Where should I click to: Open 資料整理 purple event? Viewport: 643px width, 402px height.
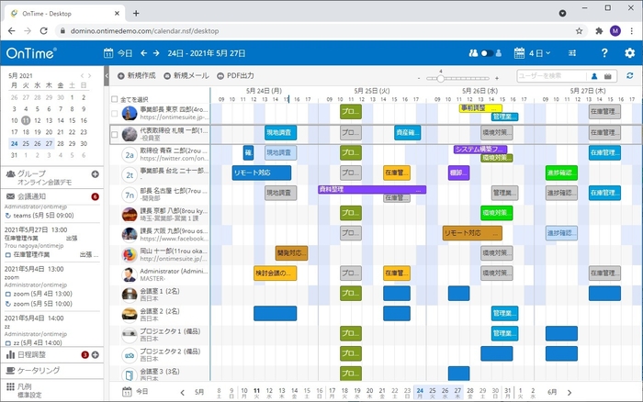[372, 189]
